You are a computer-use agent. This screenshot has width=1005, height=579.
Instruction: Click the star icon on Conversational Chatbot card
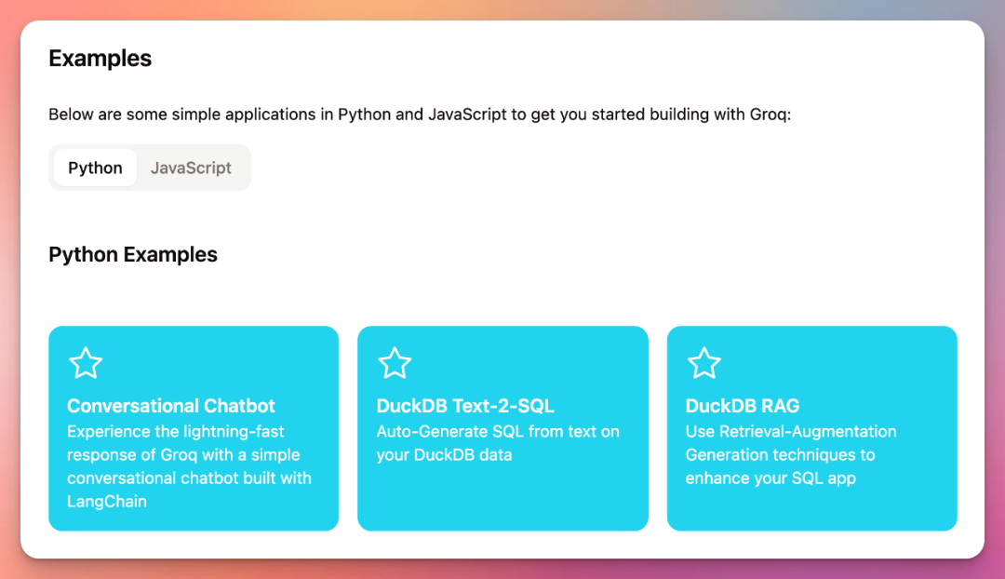click(86, 363)
